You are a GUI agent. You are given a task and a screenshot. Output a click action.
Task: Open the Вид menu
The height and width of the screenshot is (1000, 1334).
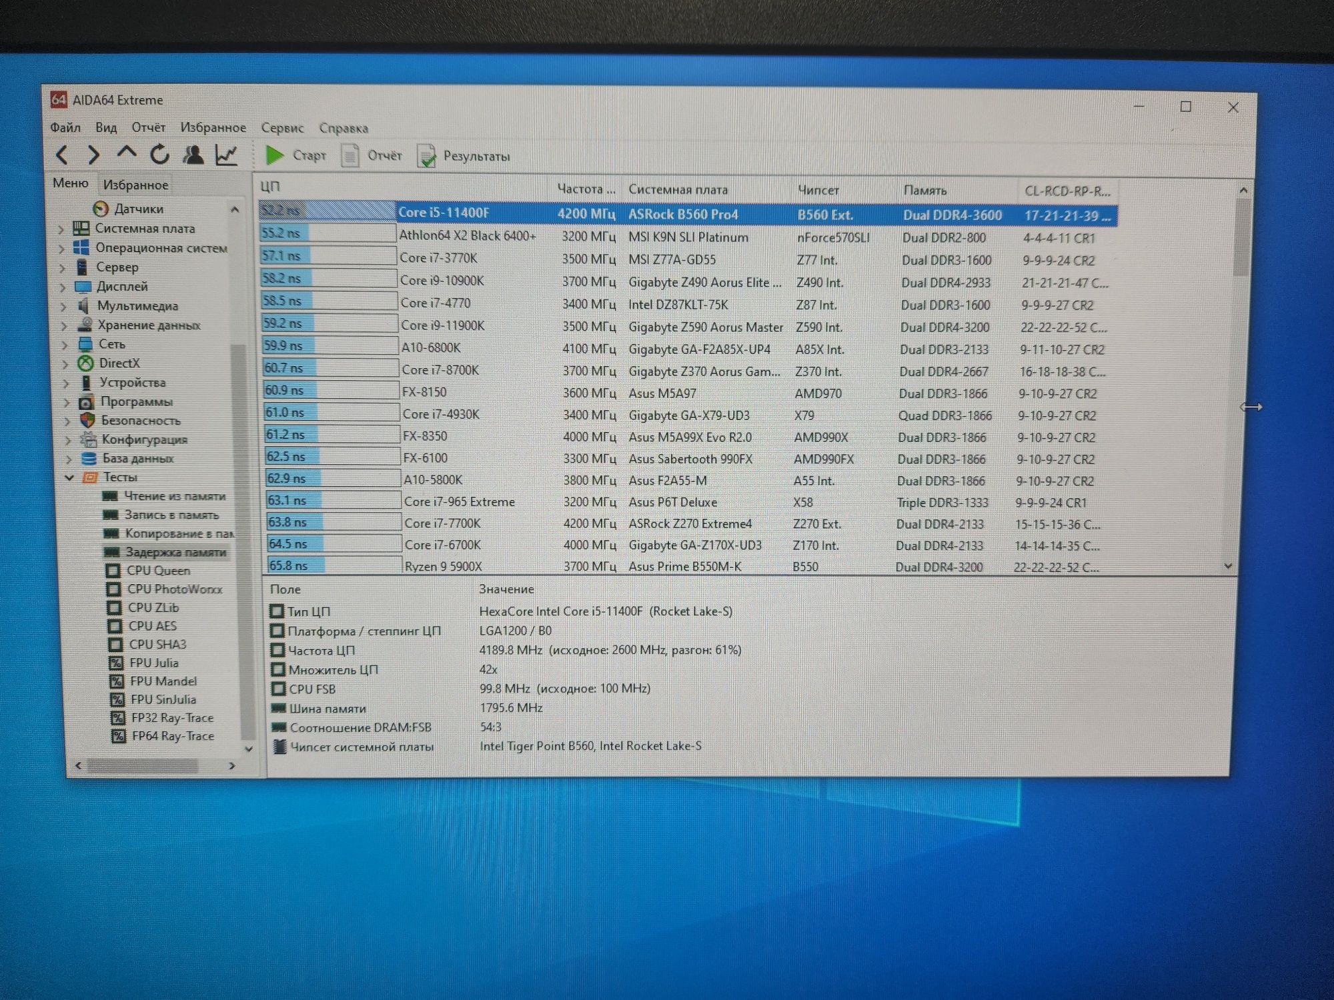coord(106,127)
